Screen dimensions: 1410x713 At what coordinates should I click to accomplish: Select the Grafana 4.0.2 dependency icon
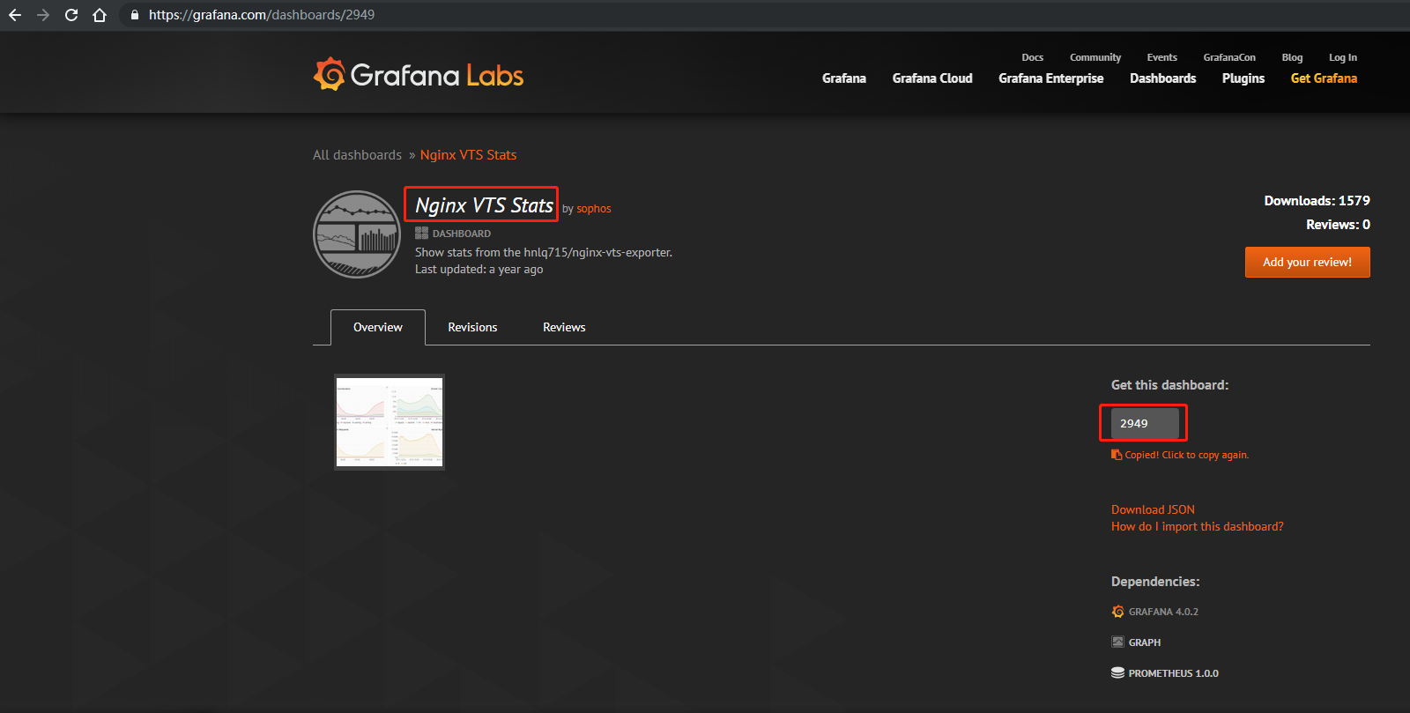pyautogui.click(x=1117, y=612)
